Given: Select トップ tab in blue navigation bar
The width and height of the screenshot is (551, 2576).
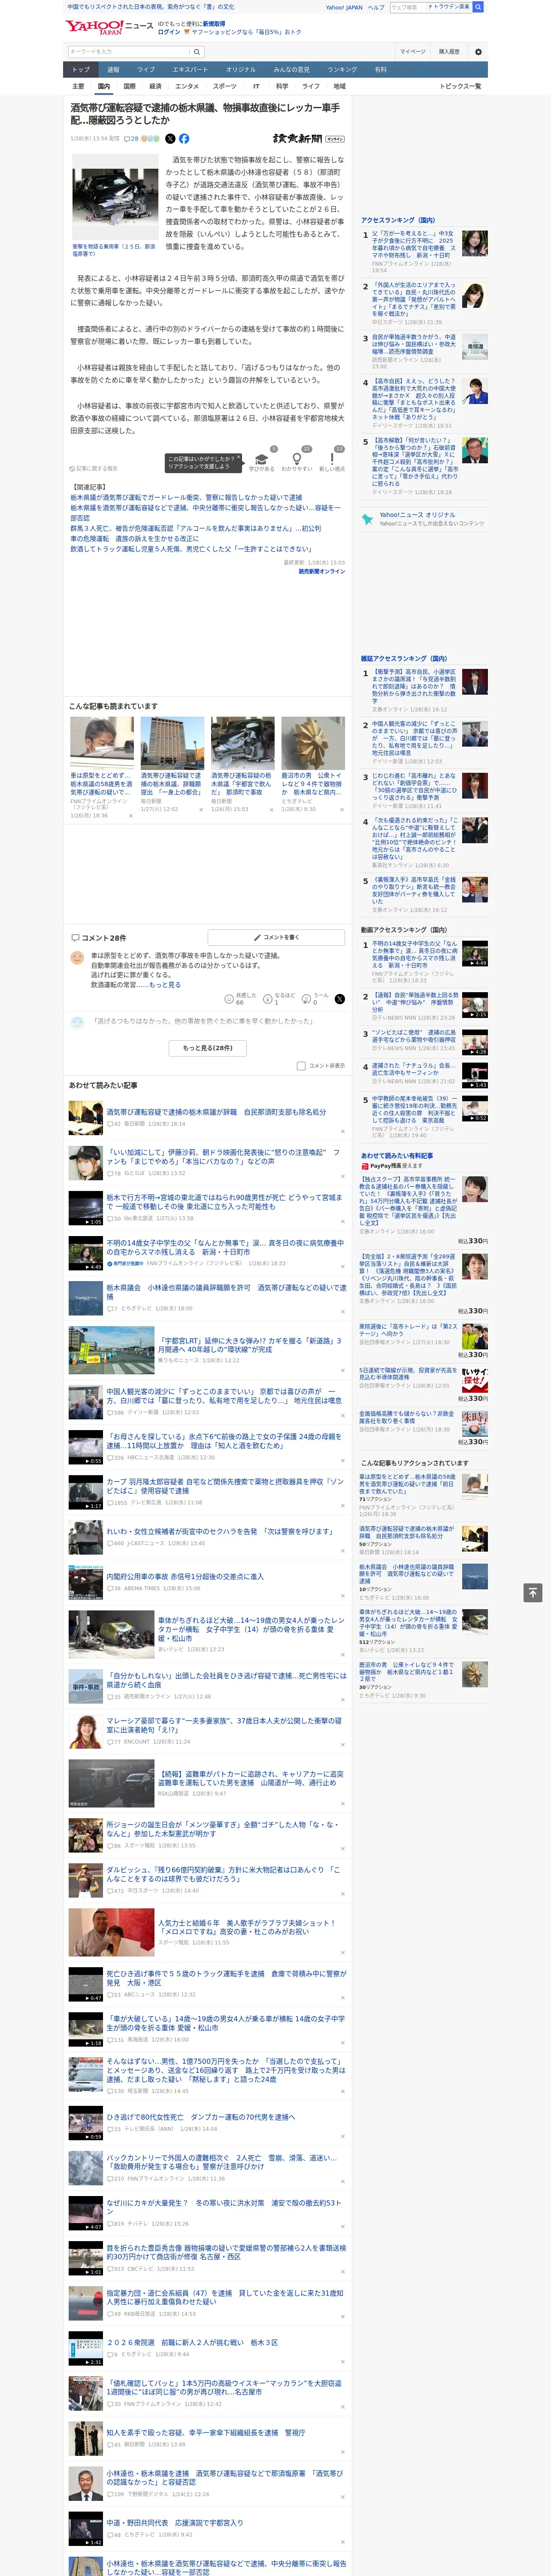Looking at the screenshot, I should [81, 70].
